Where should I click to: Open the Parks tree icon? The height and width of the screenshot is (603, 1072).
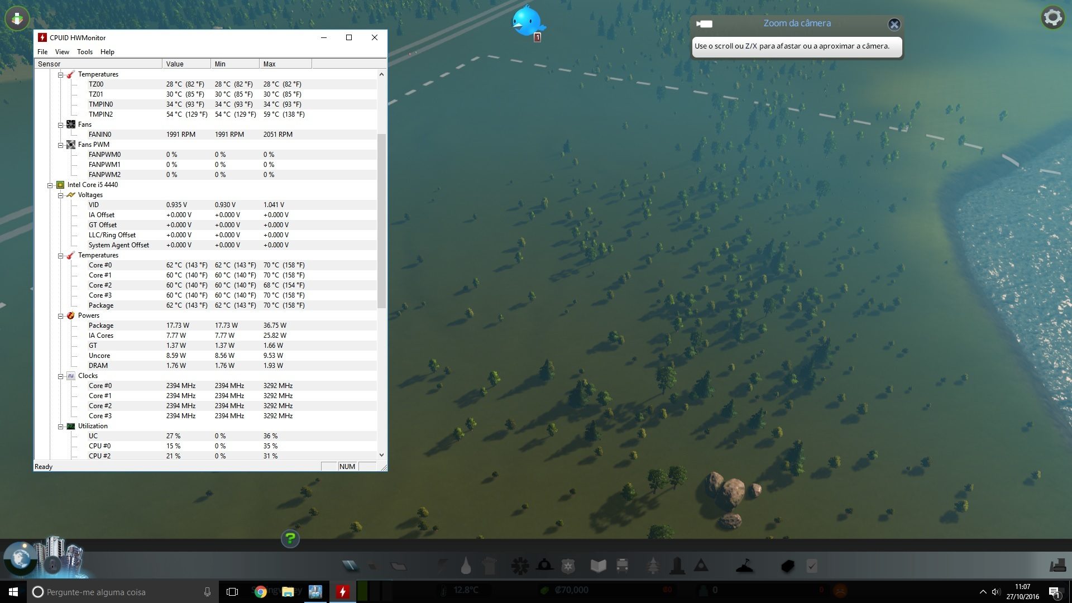(x=653, y=566)
